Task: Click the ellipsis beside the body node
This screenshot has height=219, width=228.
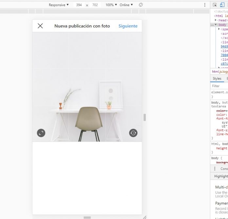Action: (212, 25)
